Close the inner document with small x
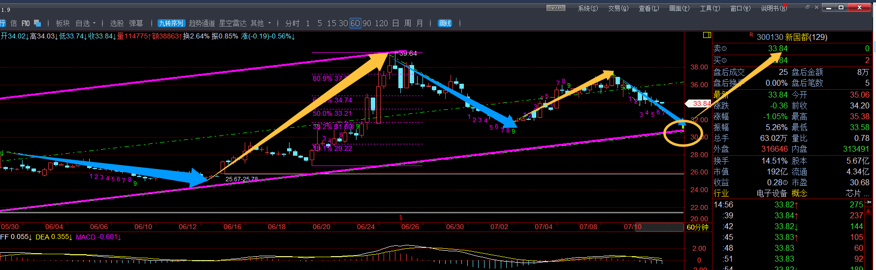The height and width of the screenshot is (270, 876). [x=817, y=7]
